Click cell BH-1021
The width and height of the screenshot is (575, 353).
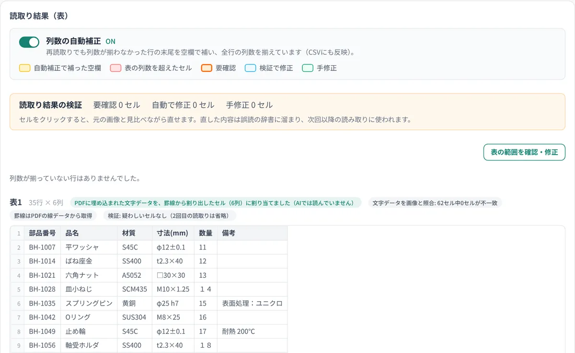coord(42,275)
